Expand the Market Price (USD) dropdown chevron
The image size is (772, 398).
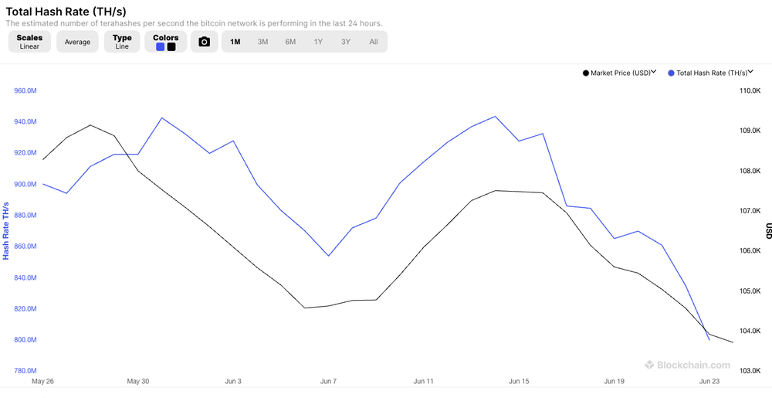pos(654,72)
